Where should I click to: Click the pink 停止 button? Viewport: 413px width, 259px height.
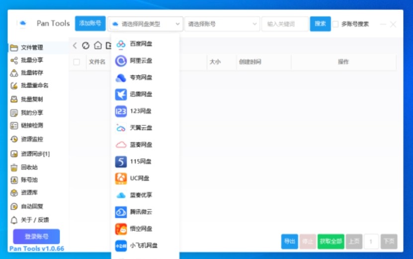(308, 241)
